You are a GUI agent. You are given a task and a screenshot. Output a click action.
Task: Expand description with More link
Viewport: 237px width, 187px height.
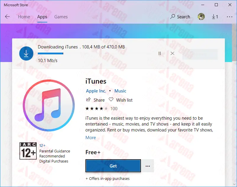(x=91, y=138)
